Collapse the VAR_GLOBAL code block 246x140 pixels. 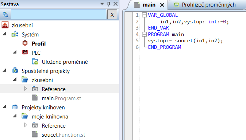(x=144, y=15)
